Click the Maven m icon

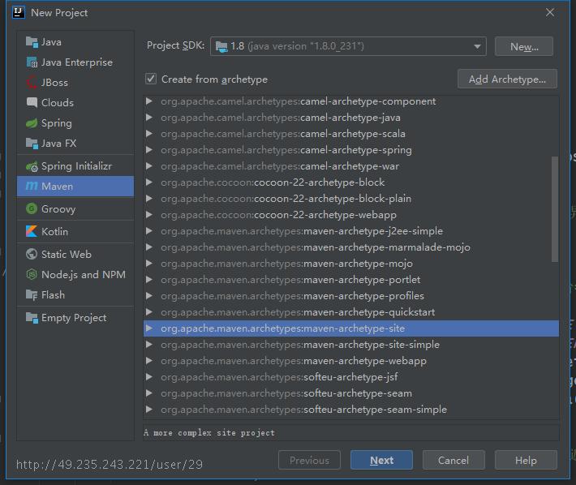(32, 187)
